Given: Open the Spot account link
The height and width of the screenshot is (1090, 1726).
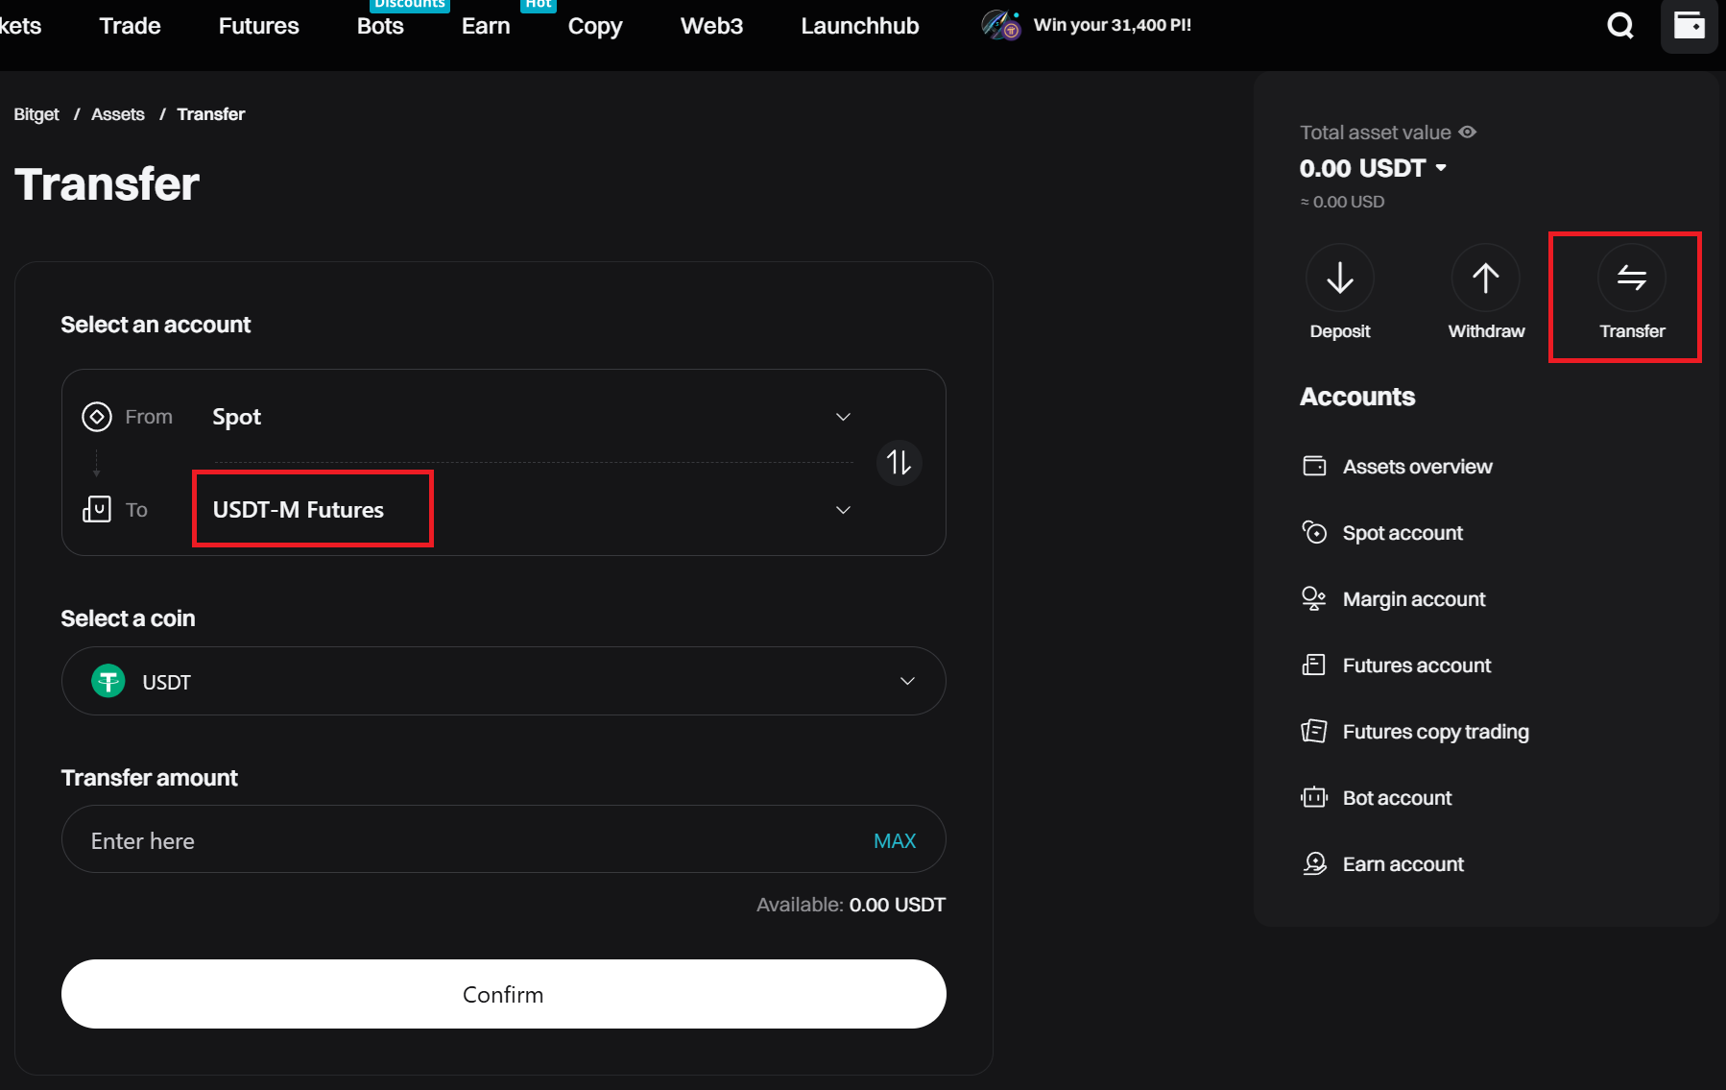Looking at the screenshot, I should click(x=1402, y=533).
